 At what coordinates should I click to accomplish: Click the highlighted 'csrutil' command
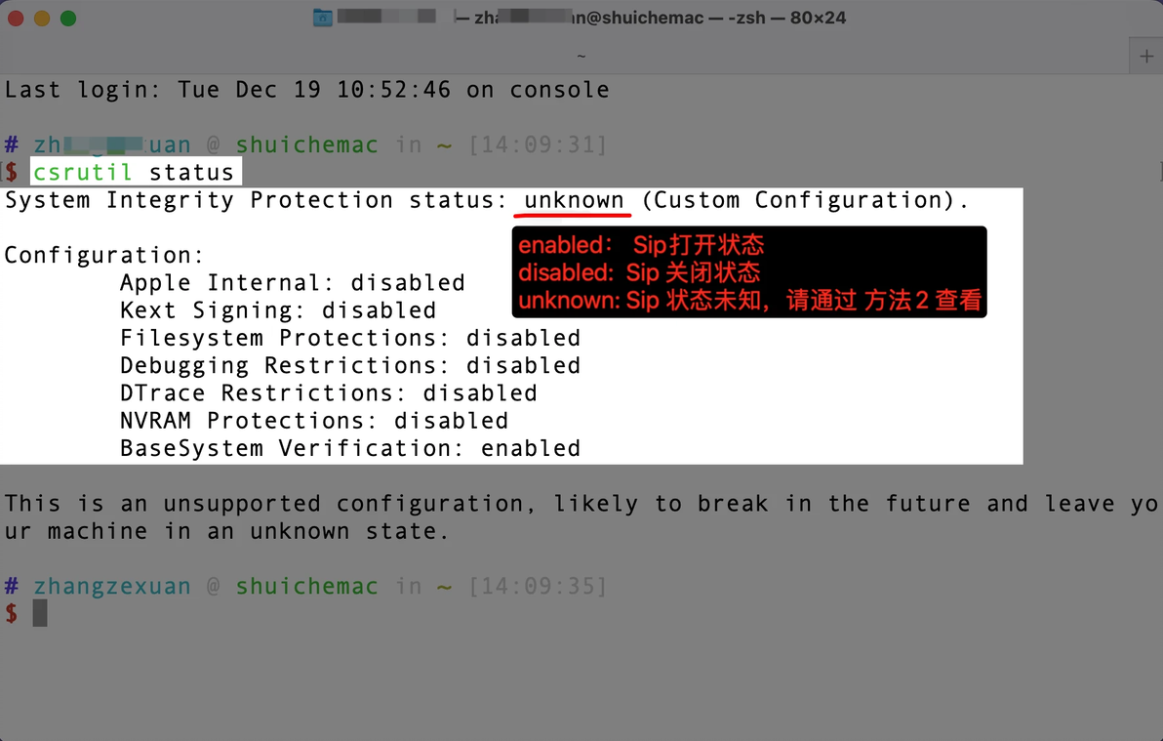click(83, 173)
